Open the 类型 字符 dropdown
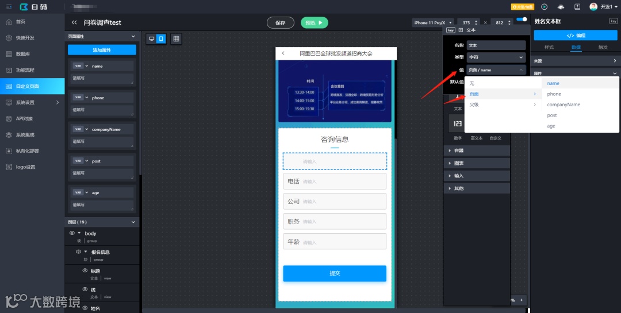This screenshot has height=313, width=621. tap(496, 57)
